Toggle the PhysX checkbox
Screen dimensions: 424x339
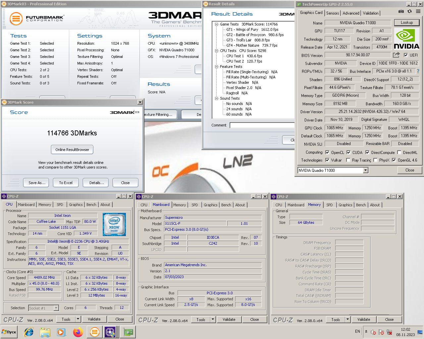[x=375, y=160]
